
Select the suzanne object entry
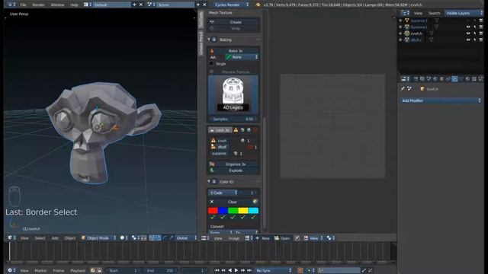219,154
